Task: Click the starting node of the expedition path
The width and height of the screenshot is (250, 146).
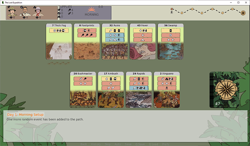Action: click(172, 9)
